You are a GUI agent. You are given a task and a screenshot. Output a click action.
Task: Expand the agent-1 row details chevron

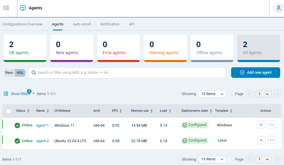(x=261, y=125)
